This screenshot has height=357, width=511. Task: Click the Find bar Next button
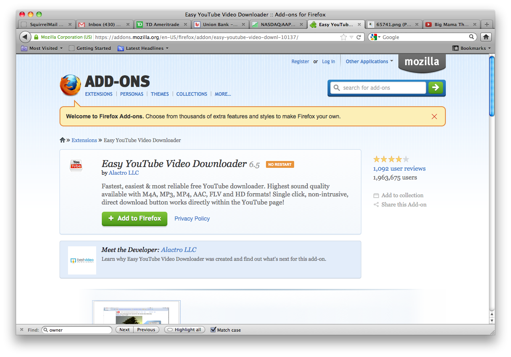[x=125, y=330]
